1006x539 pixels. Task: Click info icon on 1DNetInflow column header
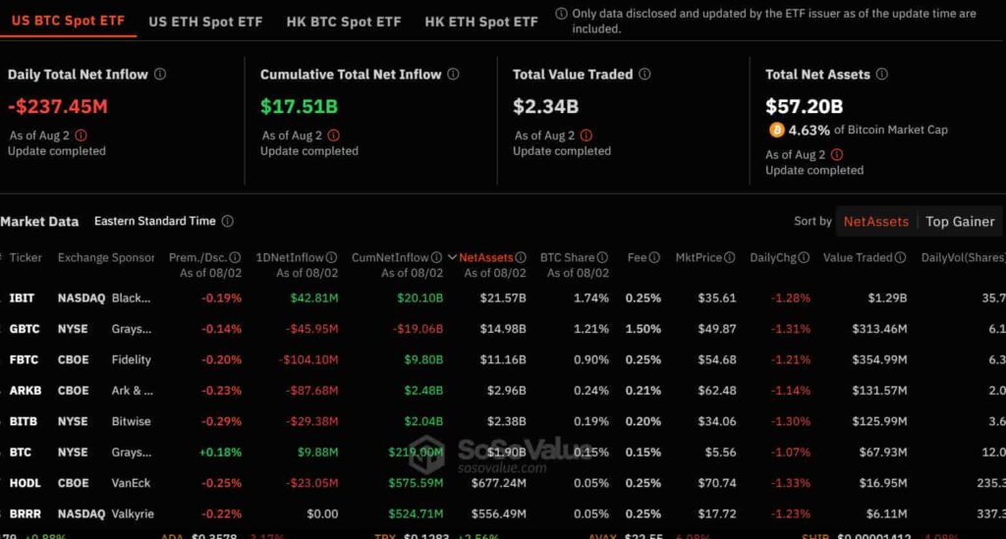[331, 258]
